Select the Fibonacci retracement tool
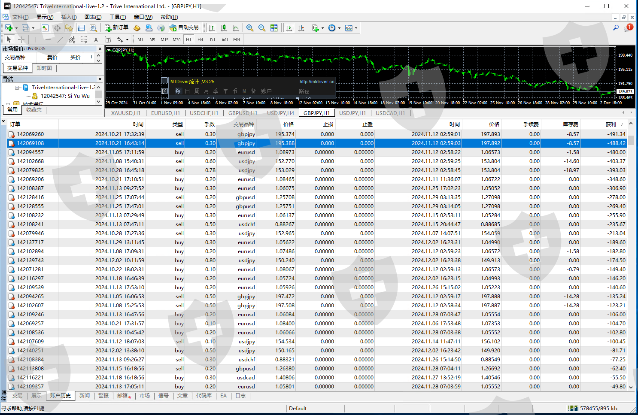This screenshot has width=638, height=415. pyautogui.click(x=84, y=39)
